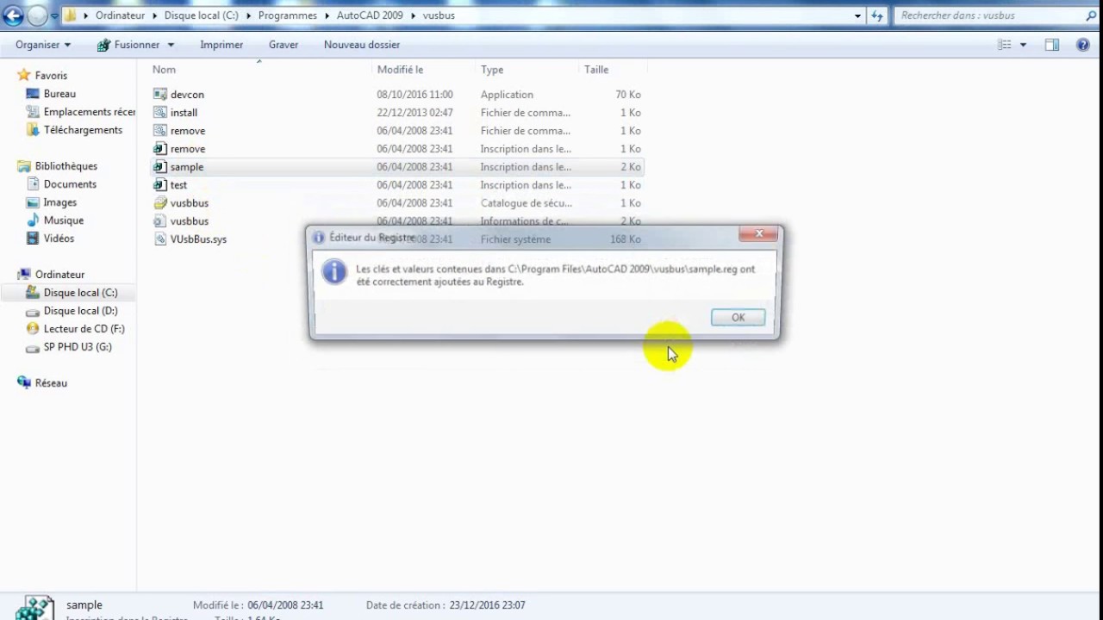Image resolution: width=1103 pixels, height=620 pixels.
Task: Open the address bar history dropdown
Action: tap(857, 15)
